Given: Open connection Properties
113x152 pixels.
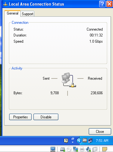Looking at the screenshot, I should pos(20,117).
